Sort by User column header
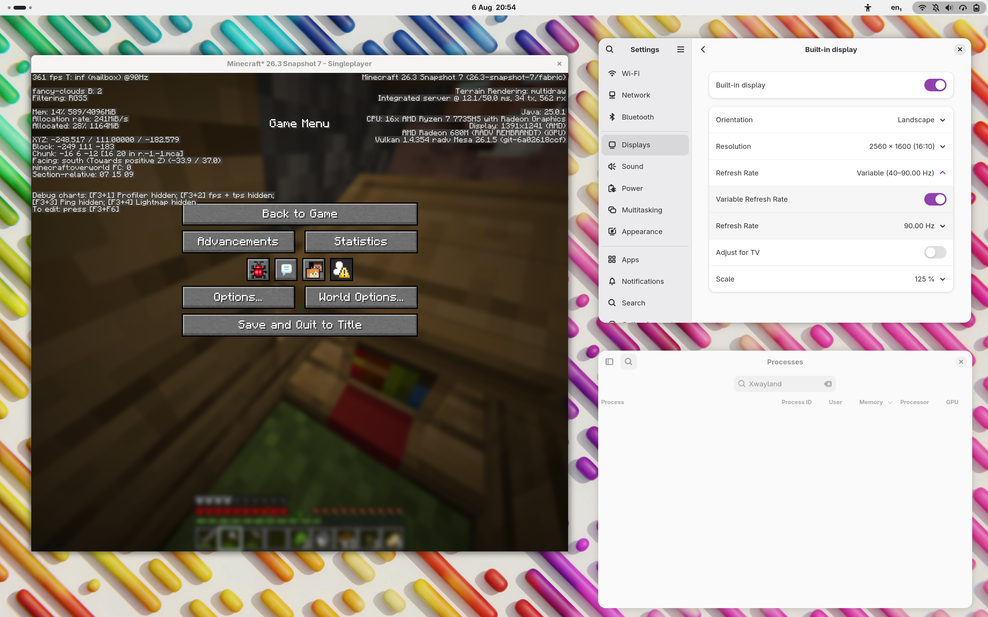 click(835, 402)
